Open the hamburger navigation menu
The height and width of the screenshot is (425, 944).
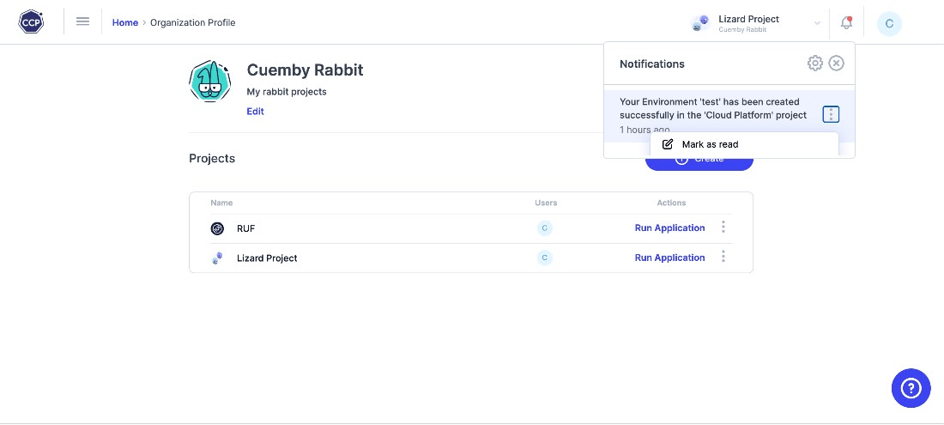tap(83, 22)
